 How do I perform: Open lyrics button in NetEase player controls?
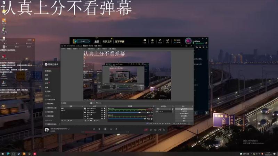tap(116, 129)
